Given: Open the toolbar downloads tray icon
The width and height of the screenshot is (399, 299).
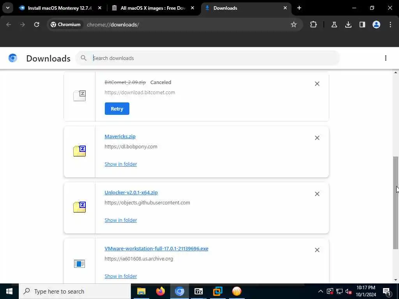Looking at the screenshot, I should click(x=348, y=25).
